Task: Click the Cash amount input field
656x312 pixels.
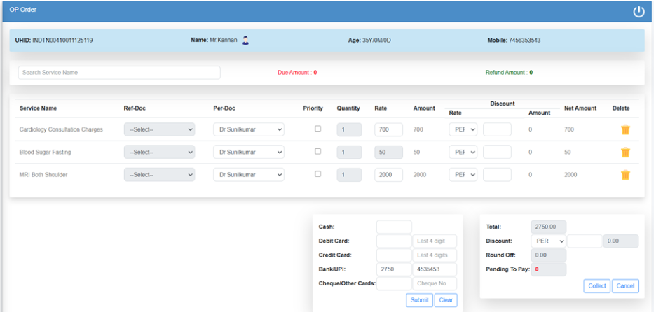Action: [x=394, y=227]
